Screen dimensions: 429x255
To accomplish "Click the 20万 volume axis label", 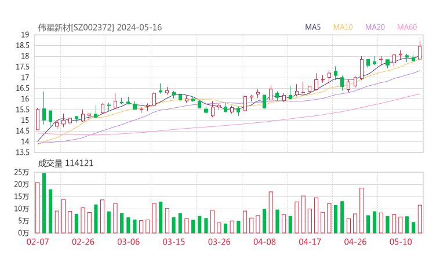I will (21, 184).
